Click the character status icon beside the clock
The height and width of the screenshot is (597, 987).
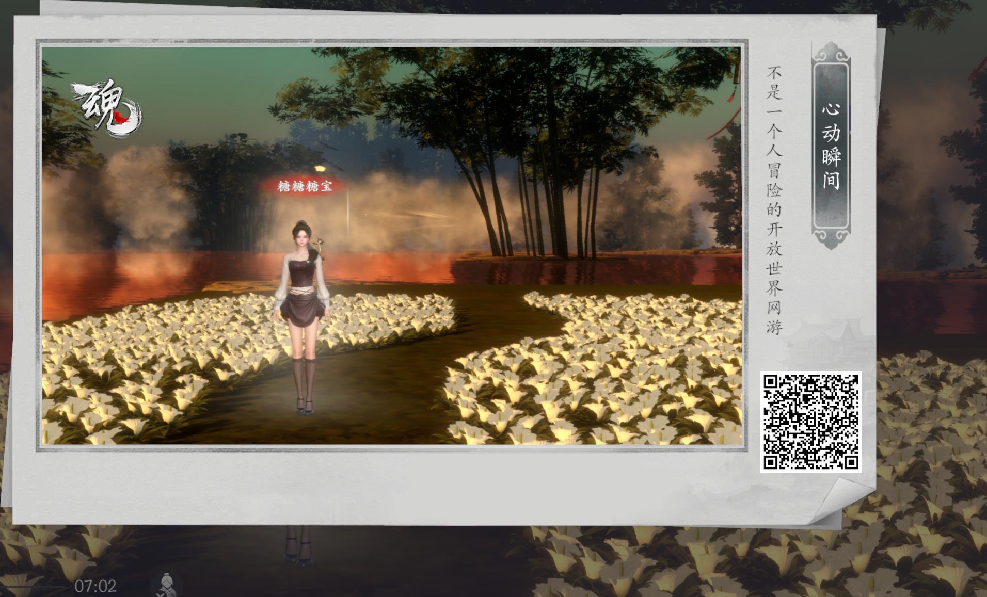166,585
